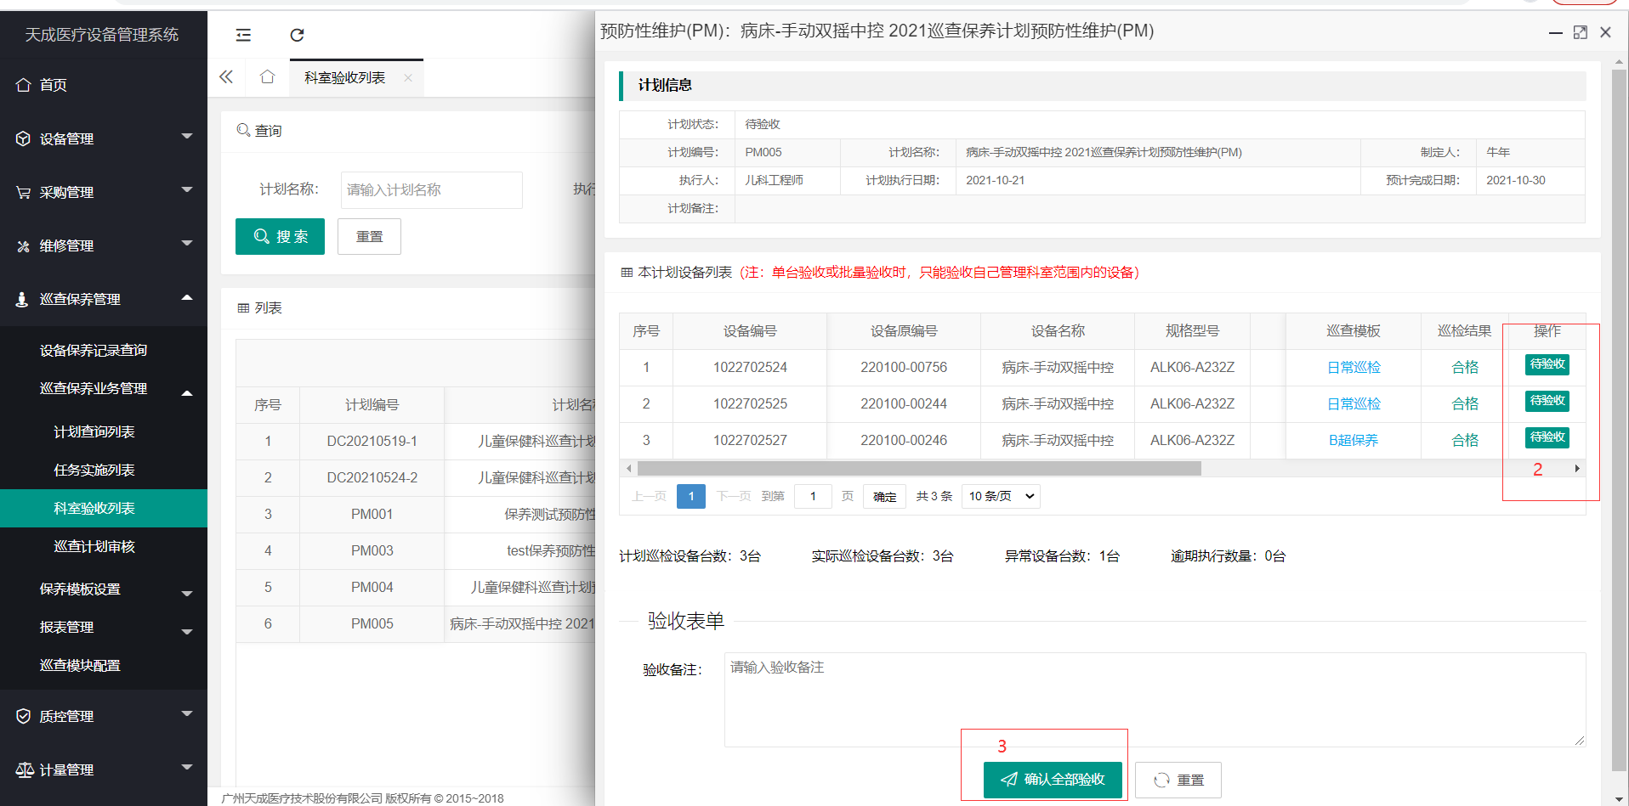Collapse the 巡查保养管理 menu
Screen dimensions: 1629x806
tap(104, 299)
